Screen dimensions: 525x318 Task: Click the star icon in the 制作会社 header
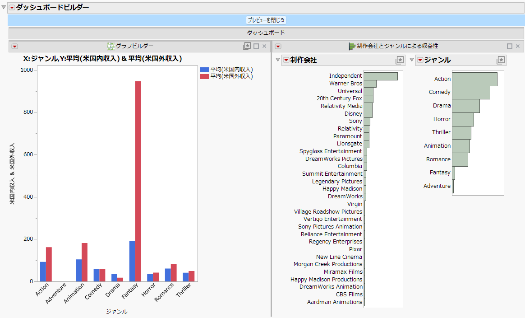400,60
